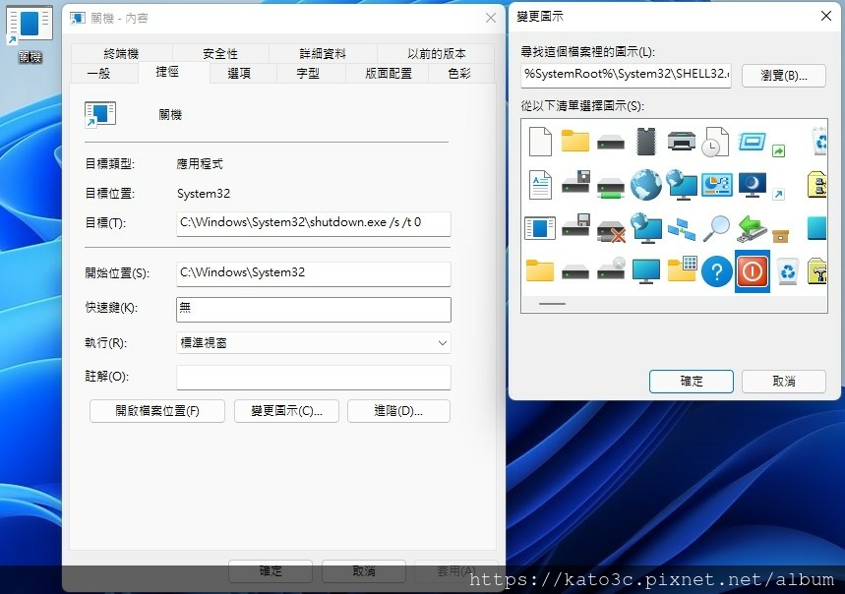
Task: Open the 詳細資料 tab
Action: 323,53
